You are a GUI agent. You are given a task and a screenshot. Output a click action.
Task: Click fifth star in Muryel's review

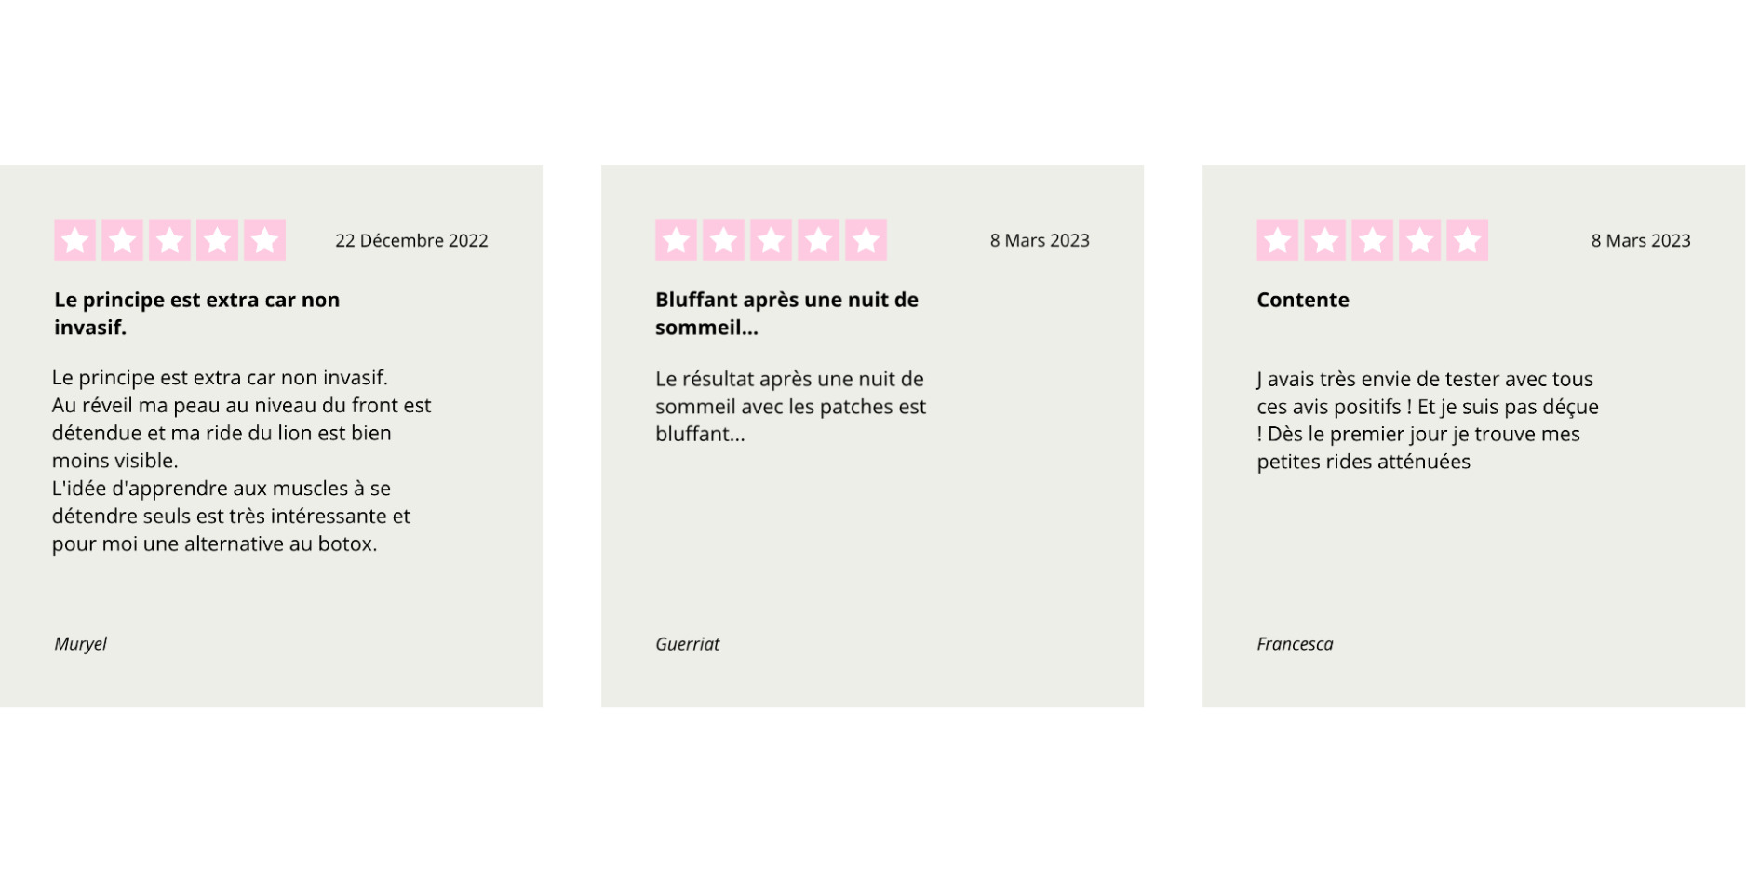(265, 240)
